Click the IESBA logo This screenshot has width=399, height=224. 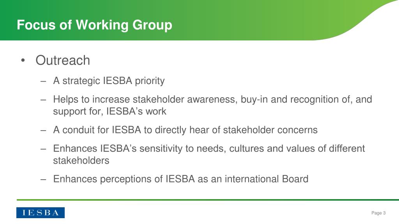coord(41,213)
